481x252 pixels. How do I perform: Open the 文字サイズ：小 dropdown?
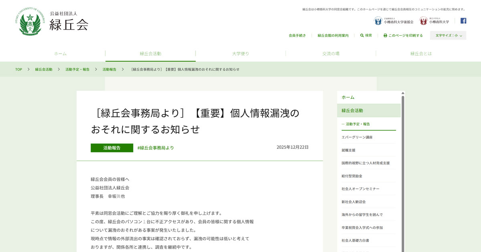coord(448,35)
